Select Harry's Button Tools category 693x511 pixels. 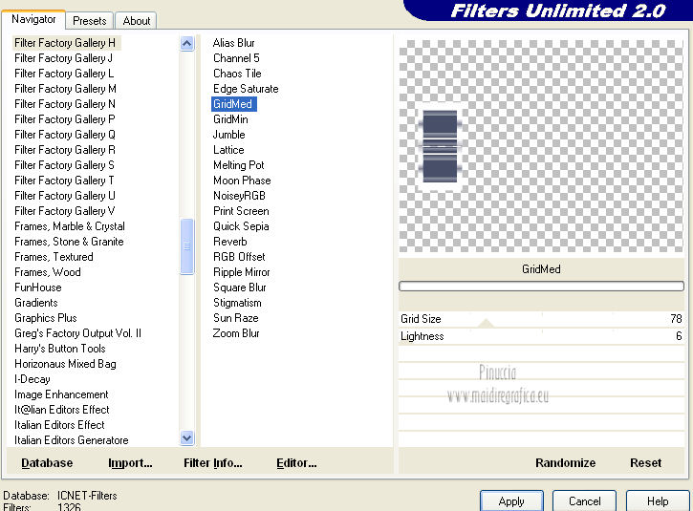60,349
